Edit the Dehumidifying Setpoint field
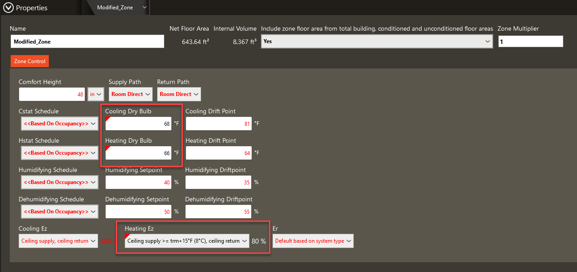This screenshot has height=272, width=577. (138, 212)
